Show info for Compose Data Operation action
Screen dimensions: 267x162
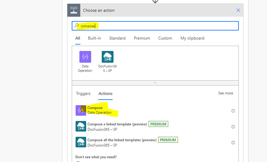[233, 111]
